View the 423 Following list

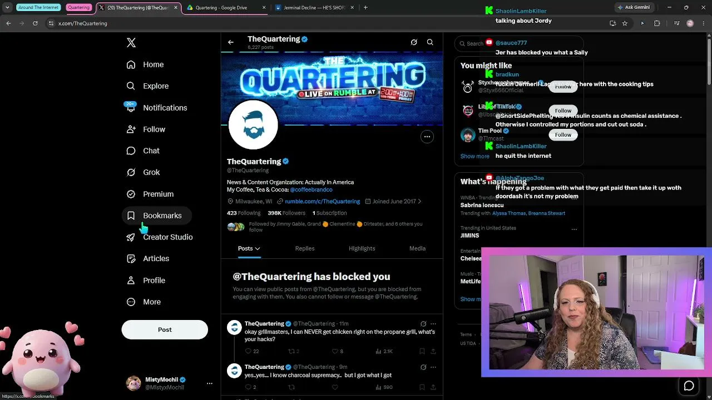tap(244, 213)
